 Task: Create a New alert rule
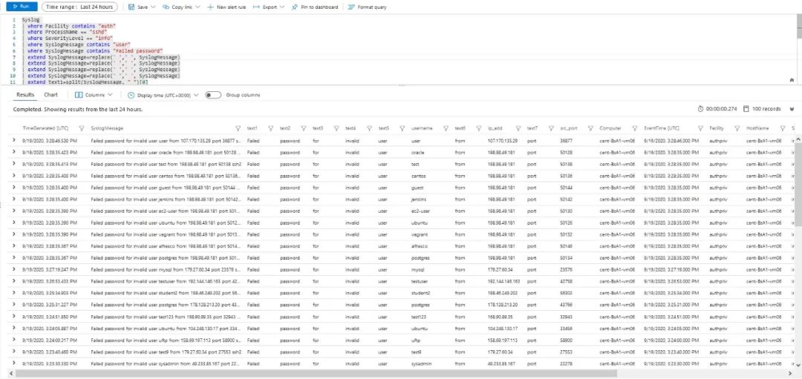coord(226,7)
